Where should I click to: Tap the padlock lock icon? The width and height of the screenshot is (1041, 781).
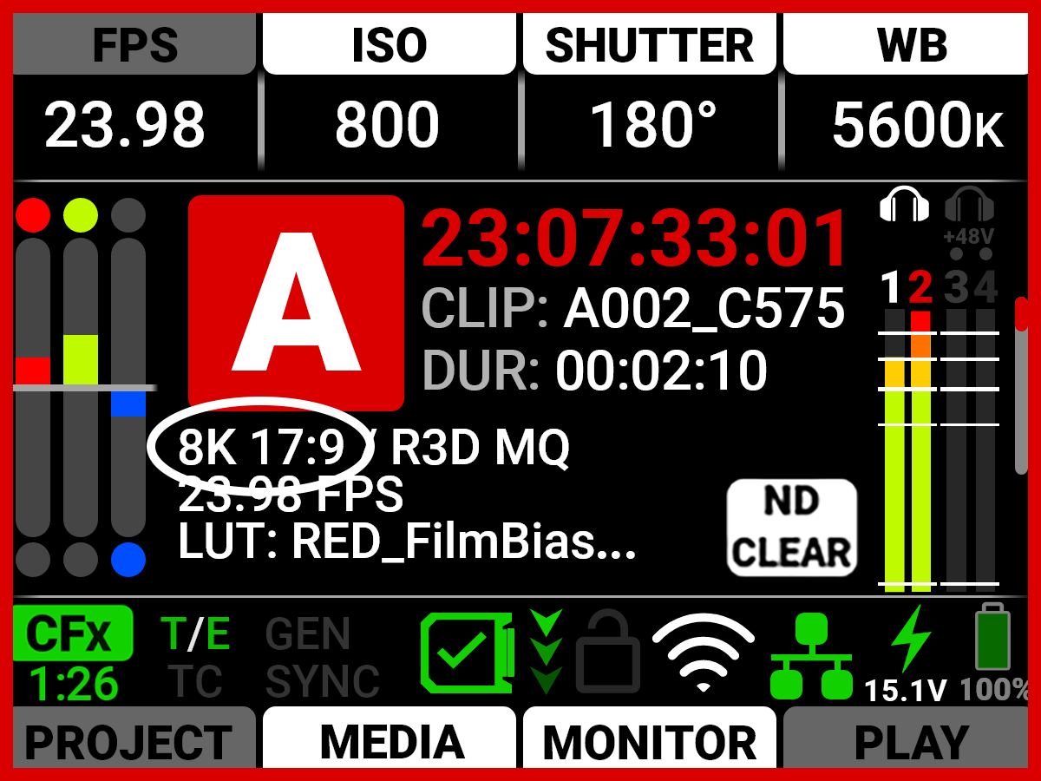point(608,651)
